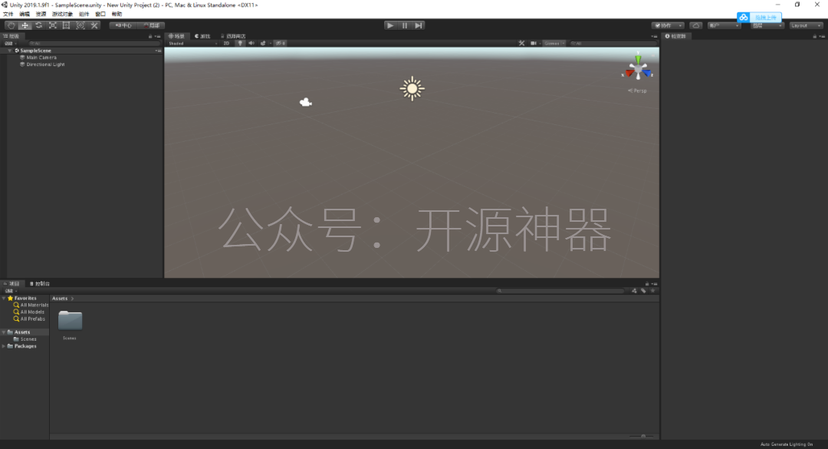
Task: Open the Collaborate dropdown
Action: [x=668, y=25]
